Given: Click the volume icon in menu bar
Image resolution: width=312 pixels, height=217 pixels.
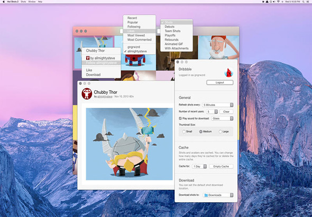Looking at the screenshot, I should coord(274,2).
